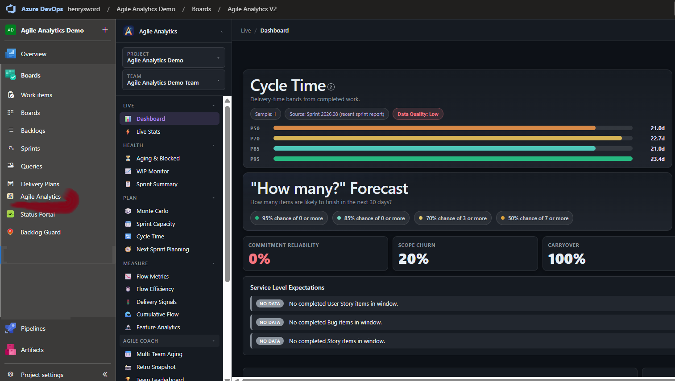Click the WIP Monitor icon
Screen dimensions: 675x381
[128, 171]
